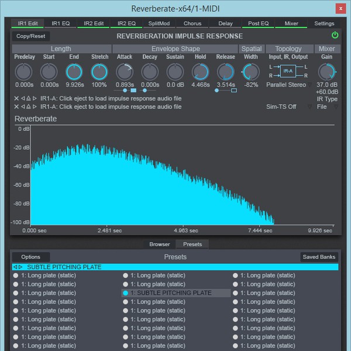Click the highlighted SUBTLE PITCHING PLATE name bar
351x351 pixels.
pos(175,267)
